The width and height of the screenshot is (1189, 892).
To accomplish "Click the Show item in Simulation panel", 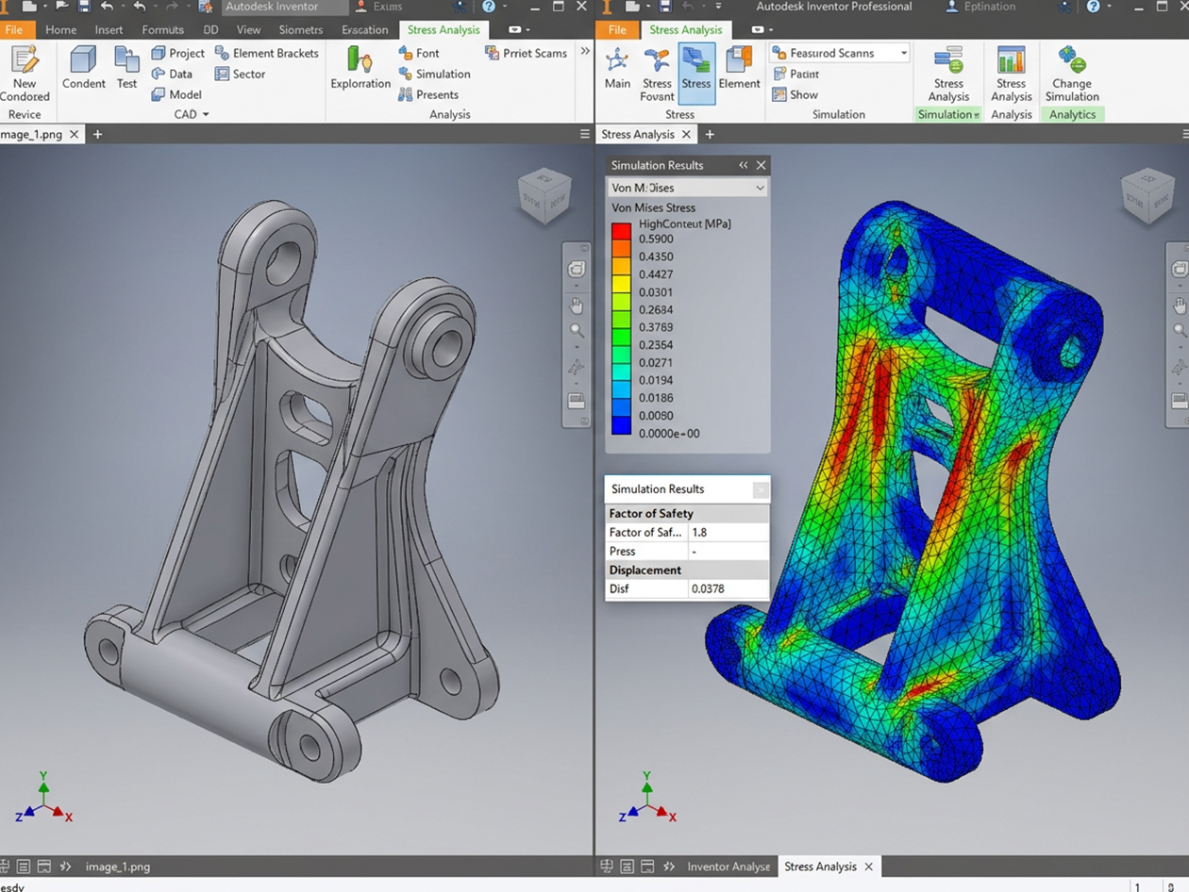I will tap(795, 94).
